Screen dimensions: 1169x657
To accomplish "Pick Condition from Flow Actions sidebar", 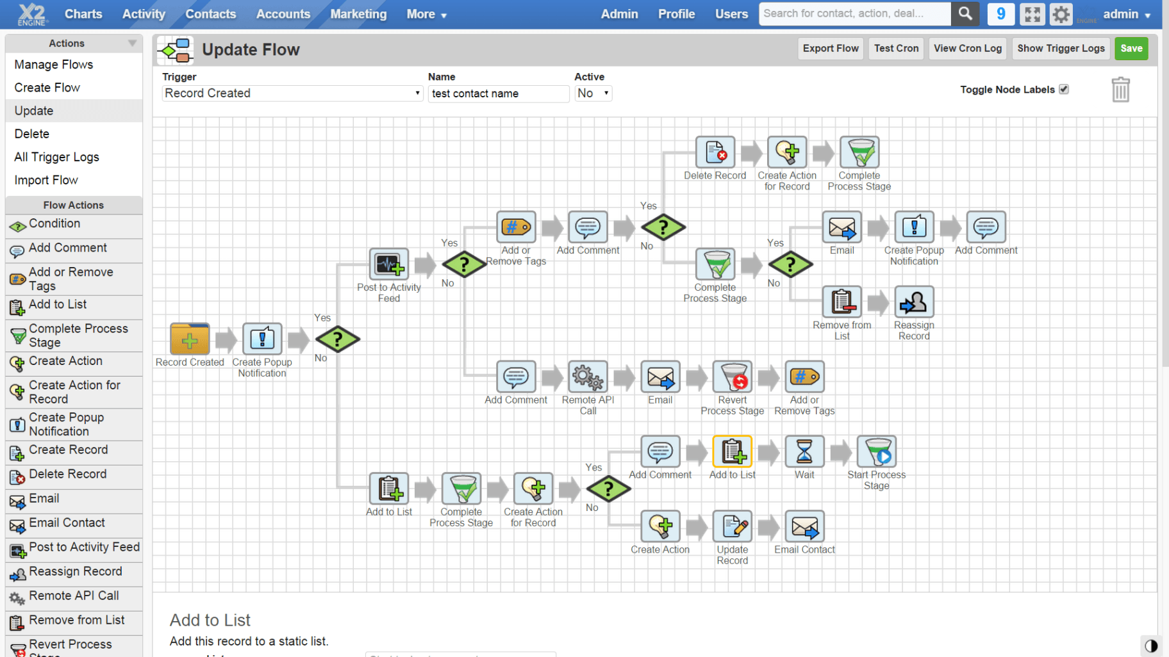I will 74,225.
